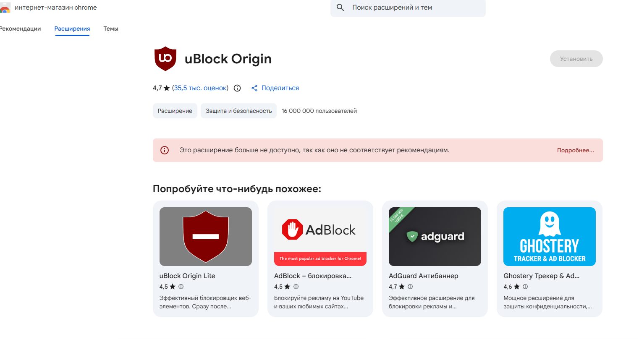639x339 pixels.
Task: Click the Защита и безопасность category chip
Action: click(238, 111)
